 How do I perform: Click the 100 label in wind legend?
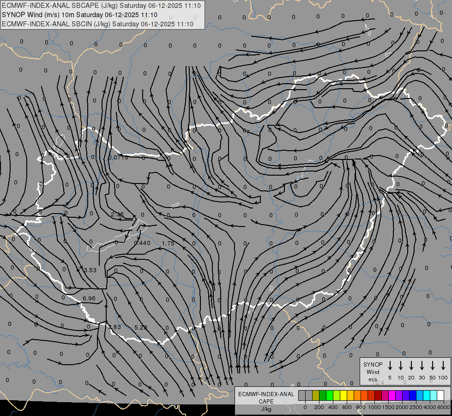click(443, 378)
